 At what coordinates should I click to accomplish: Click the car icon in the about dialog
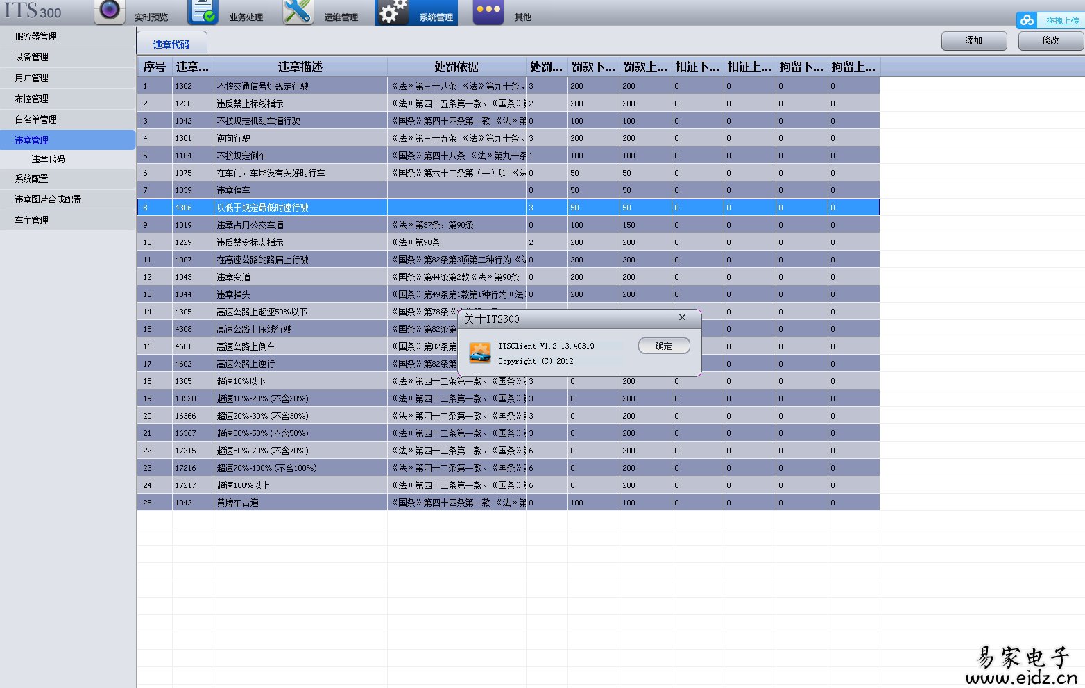pyautogui.click(x=480, y=353)
